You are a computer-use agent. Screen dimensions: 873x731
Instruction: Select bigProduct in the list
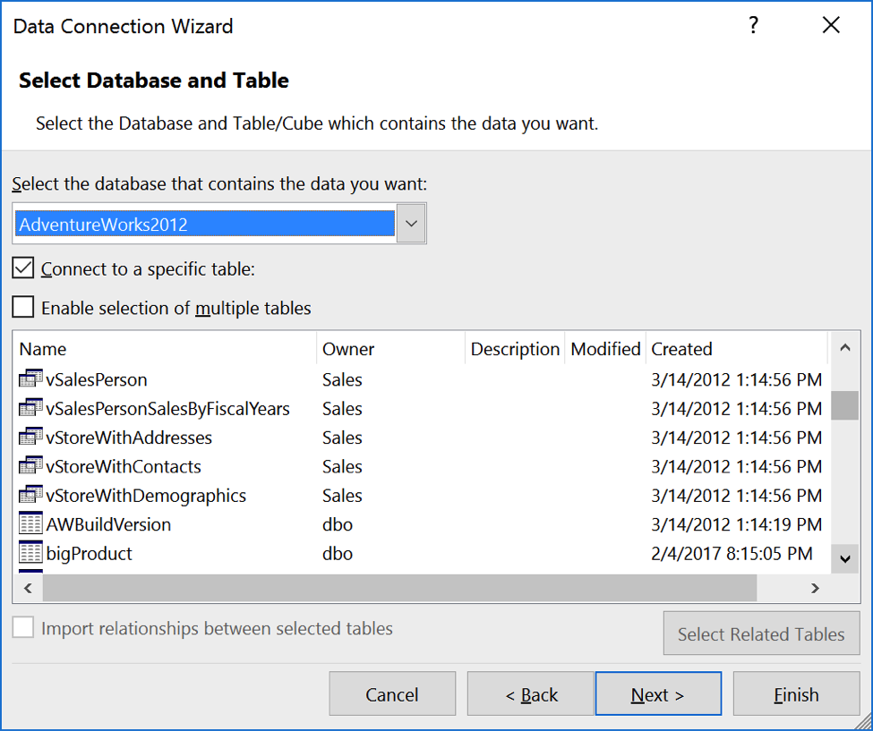[89, 553]
